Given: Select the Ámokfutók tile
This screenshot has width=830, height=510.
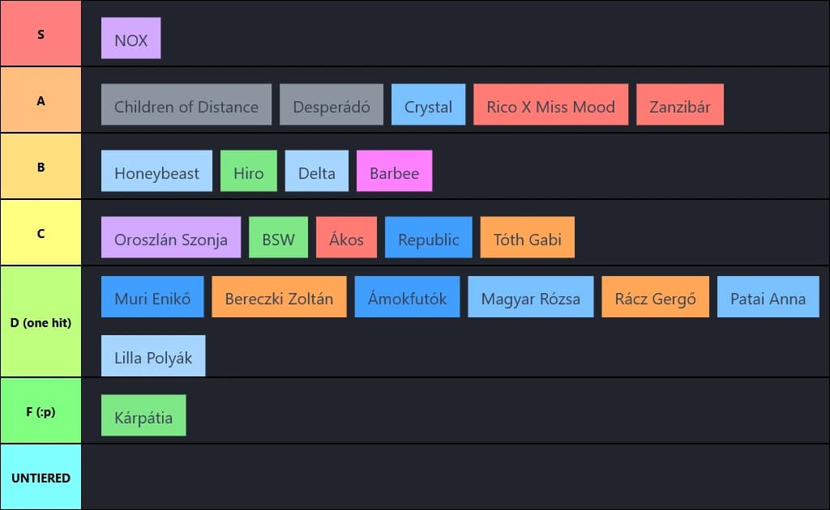Looking at the screenshot, I should pos(407,296).
